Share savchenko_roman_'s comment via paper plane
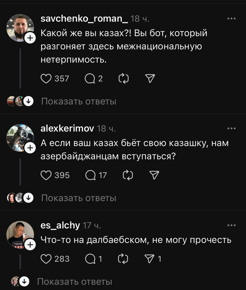 point(150,78)
